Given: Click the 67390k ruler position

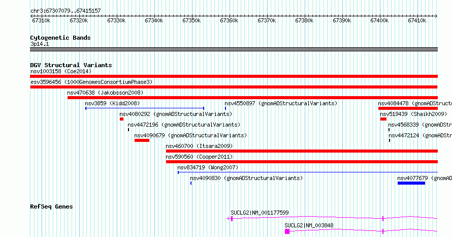Looking at the screenshot, I should pos(342,20).
